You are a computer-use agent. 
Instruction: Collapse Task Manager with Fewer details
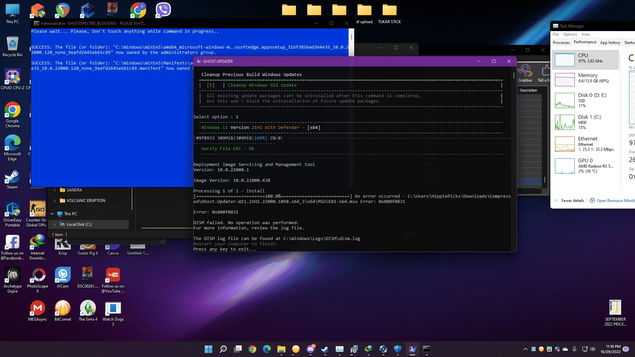569,201
